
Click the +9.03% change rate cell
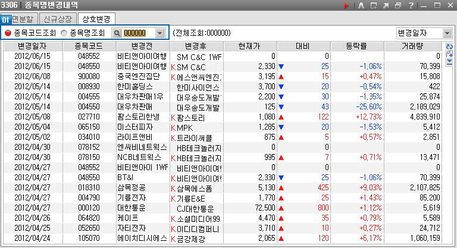tap(357, 188)
